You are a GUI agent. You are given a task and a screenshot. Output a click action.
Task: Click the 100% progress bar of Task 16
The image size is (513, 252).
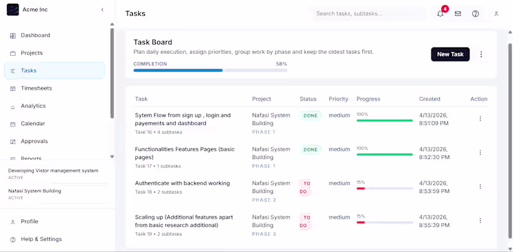click(x=384, y=121)
